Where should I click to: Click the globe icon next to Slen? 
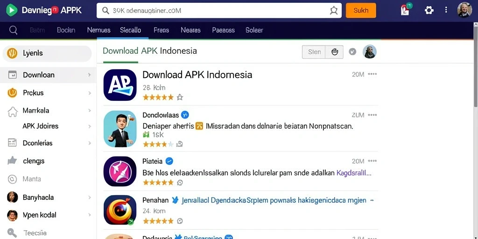[x=335, y=52]
